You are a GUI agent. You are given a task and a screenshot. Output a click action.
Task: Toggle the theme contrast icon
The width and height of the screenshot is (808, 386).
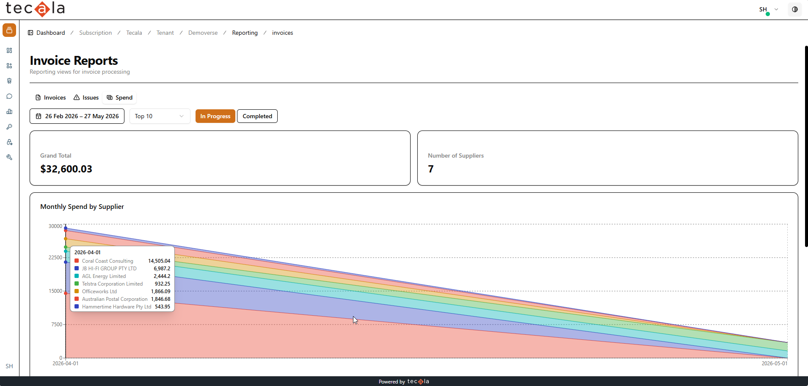coord(795,9)
